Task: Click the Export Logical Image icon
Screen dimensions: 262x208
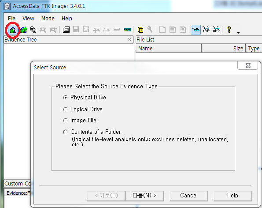Action: click(x=86, y=30)
